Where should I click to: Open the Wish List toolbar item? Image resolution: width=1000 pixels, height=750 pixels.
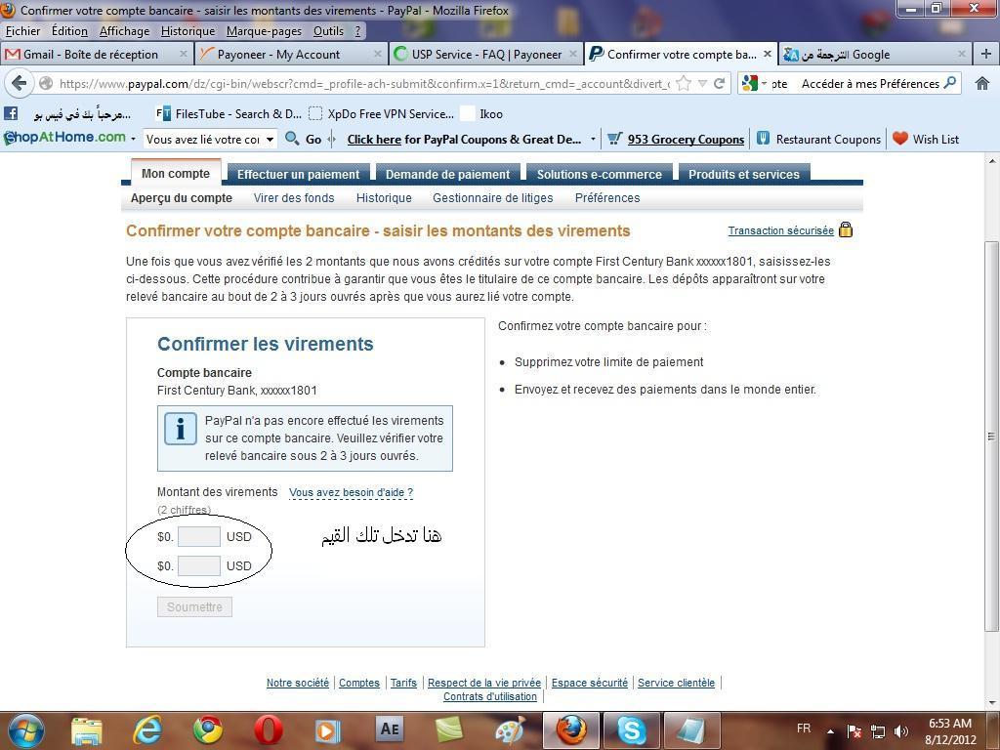[926, 139]
